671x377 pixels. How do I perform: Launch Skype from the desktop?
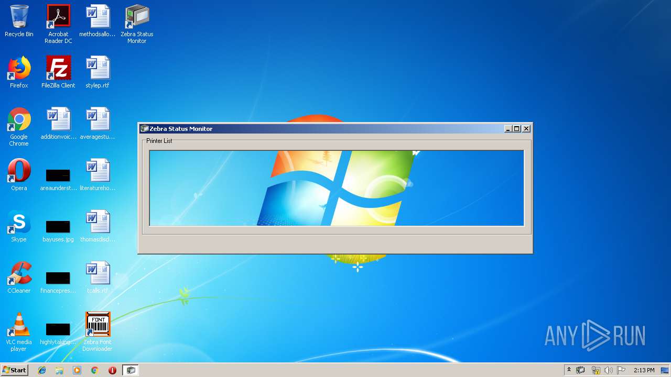(19, 226)
